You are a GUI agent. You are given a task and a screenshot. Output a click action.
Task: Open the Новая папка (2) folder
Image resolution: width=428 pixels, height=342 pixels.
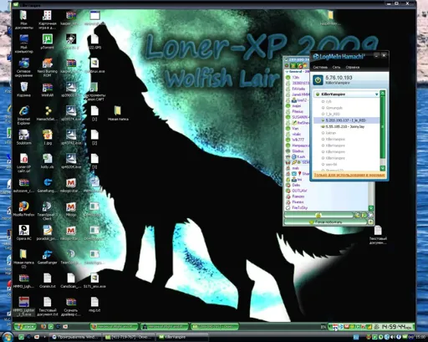pyautogui.click(x=23, y=258)
